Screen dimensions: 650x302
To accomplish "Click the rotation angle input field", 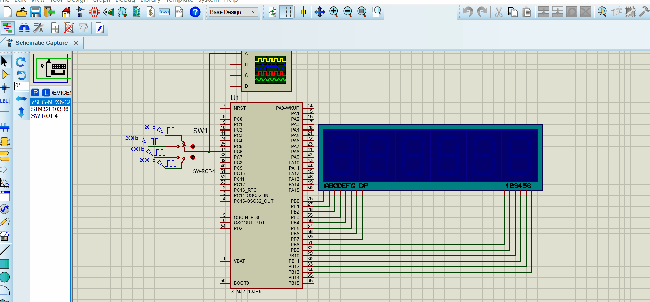I will pos(21,86).
